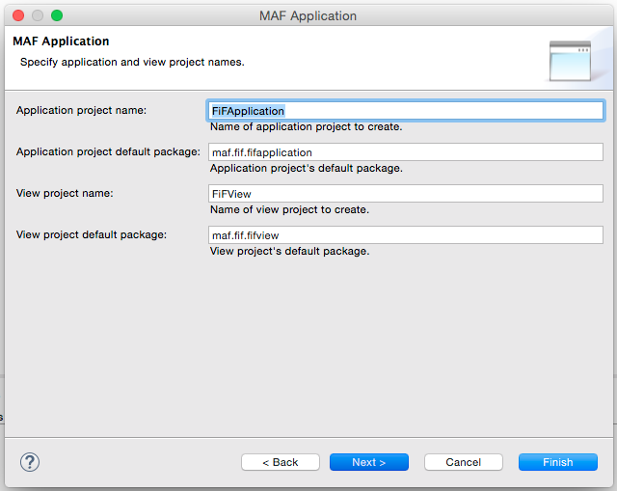Viewport: 617px width, 491px height.
Task: Click the 'Application project default package:' label
Action: click(x=108, y=152)
